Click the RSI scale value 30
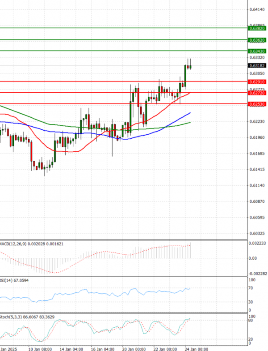Viewport: 268px width, 351px height. point(251,302)
